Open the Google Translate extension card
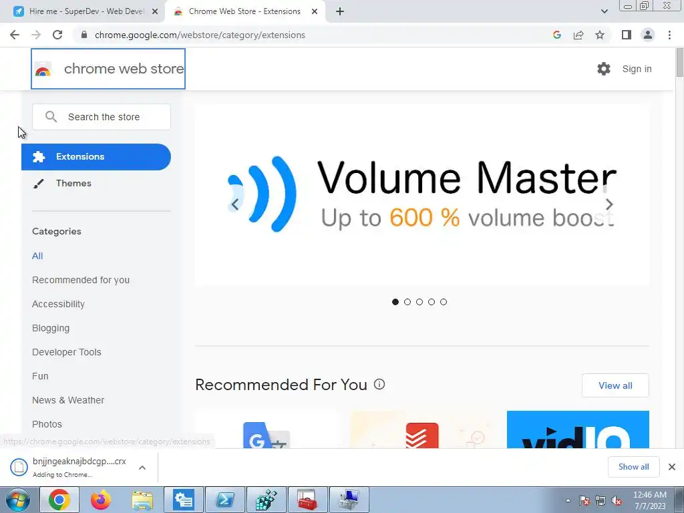Viewport: 684px width, 513px height. coord(267,430)
